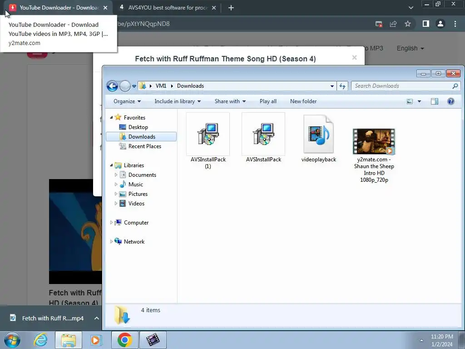Select the AVSInstallPack installer file
465x349 pixels.
(x=263, y=138)
